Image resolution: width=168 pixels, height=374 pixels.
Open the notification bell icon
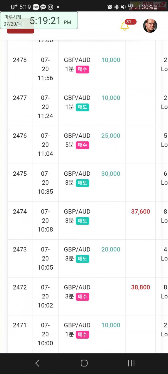click(124, 26)
